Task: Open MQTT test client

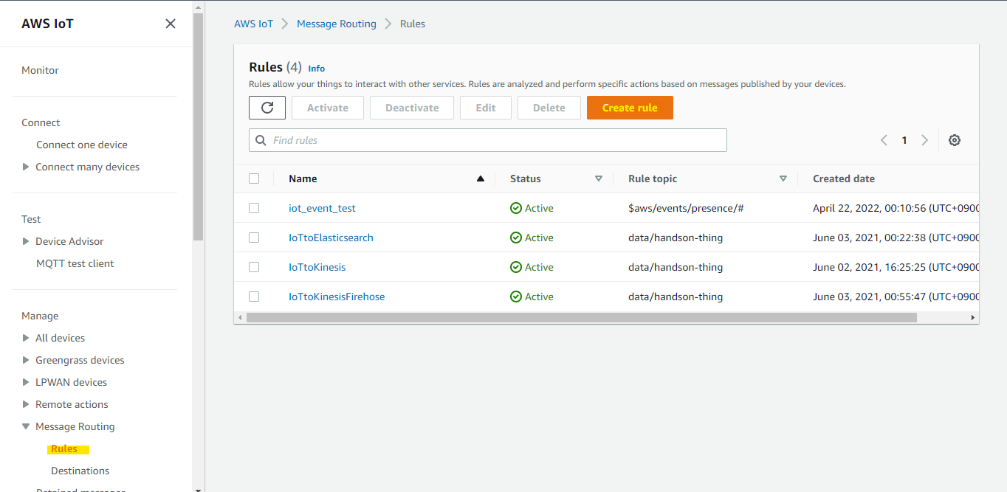Action: coord(75,263)
